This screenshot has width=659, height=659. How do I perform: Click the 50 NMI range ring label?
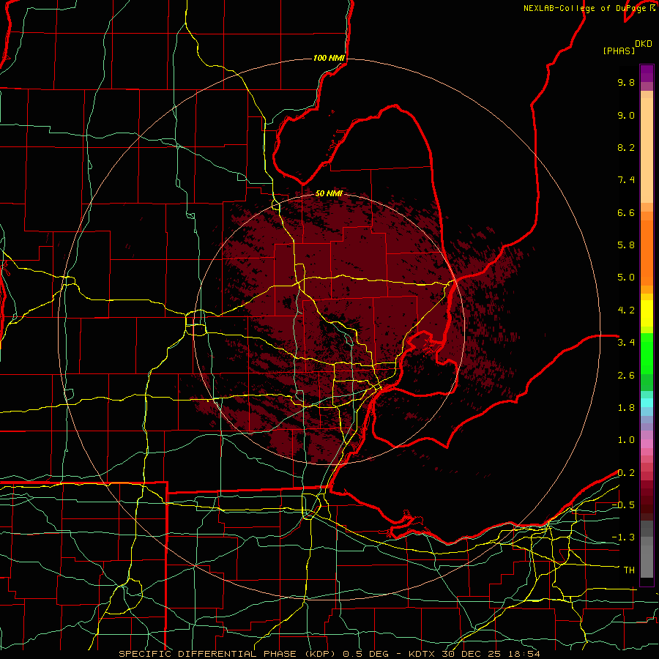(x=329, y=193)
